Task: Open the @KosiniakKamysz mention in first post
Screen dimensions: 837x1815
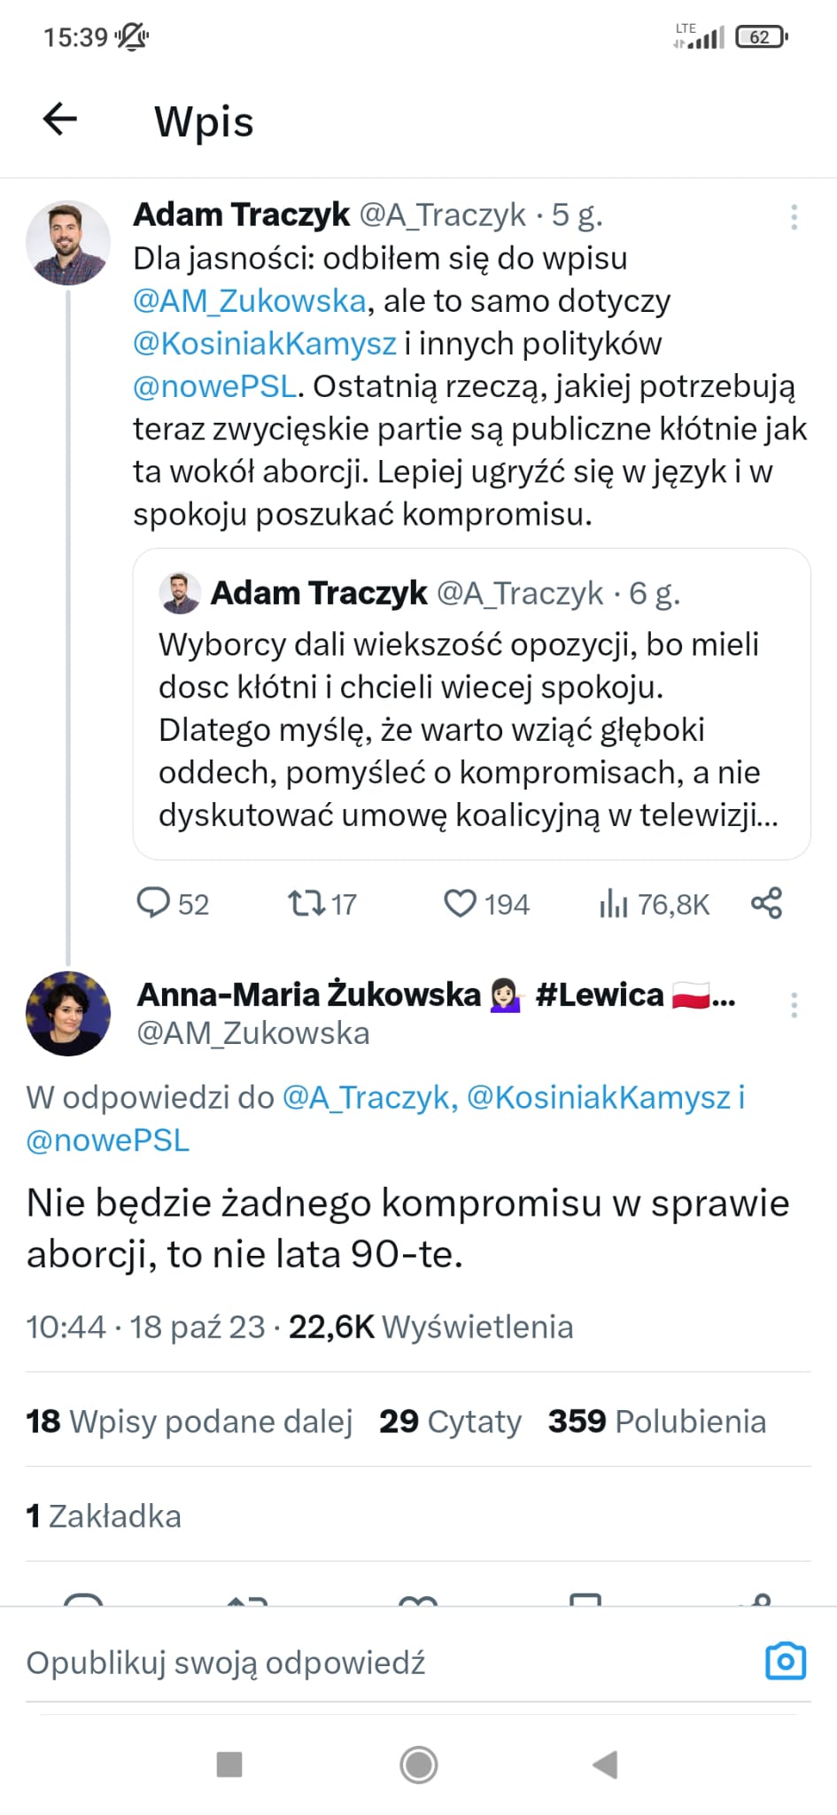Action: point(264,344)
